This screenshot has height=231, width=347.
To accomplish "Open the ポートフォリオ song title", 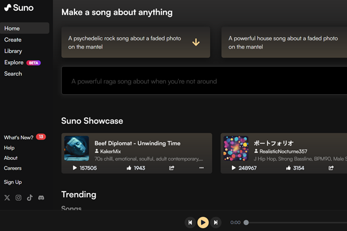I will tap(274, 143).
